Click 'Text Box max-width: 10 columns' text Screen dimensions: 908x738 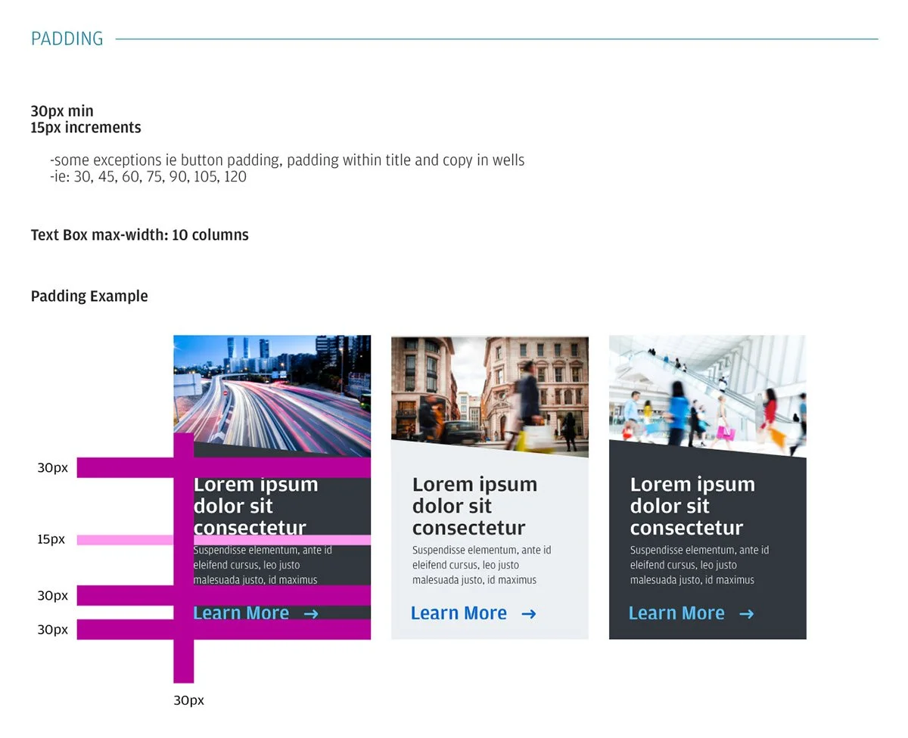(140, 235)
